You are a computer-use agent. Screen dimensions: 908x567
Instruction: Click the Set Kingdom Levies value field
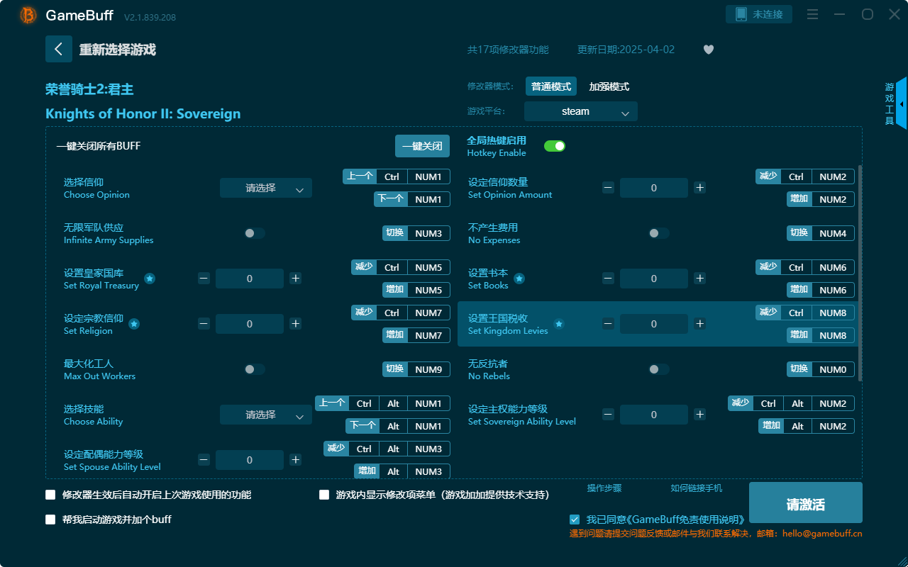pos(654,324)
